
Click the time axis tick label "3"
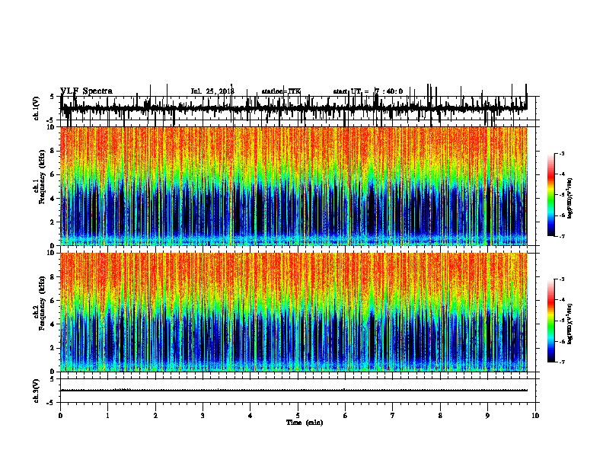pyautogui.click(x=203, y=416)
